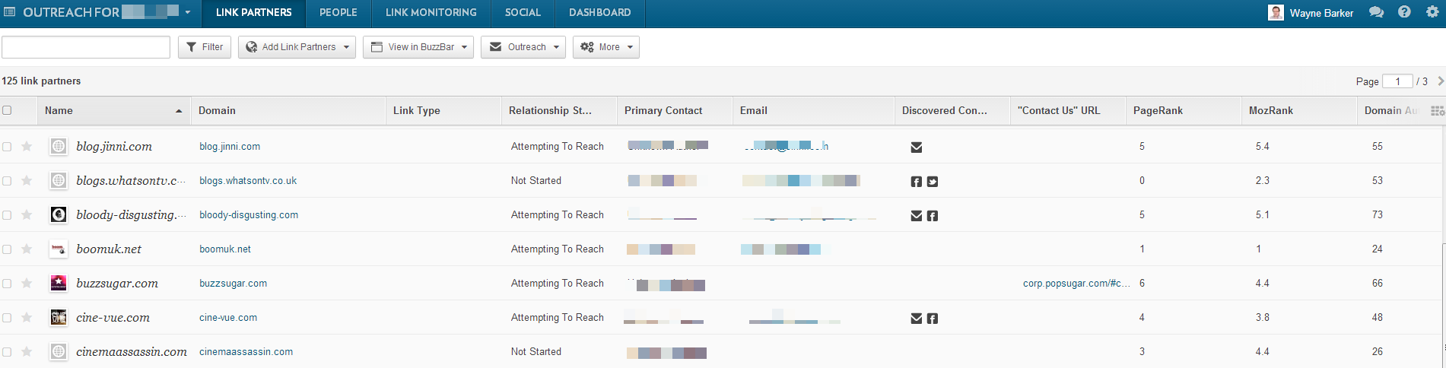Check the box for blog.jinni.com row
This screenshot has height=368, width=1446.
pyautogui.click(x=7, y=147)
